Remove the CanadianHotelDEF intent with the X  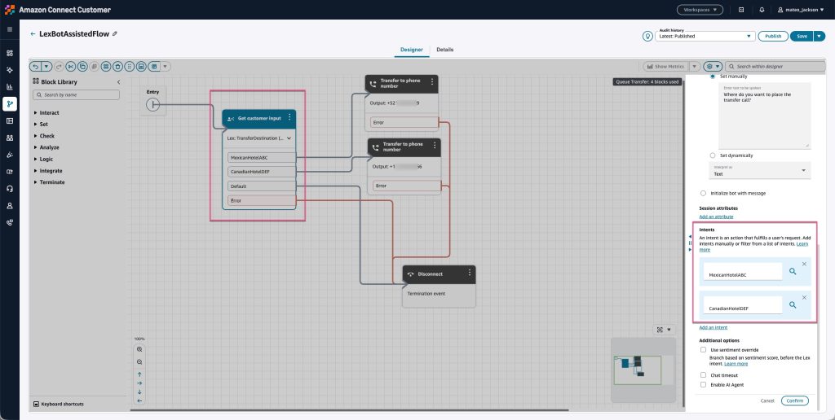click(804, 297)
